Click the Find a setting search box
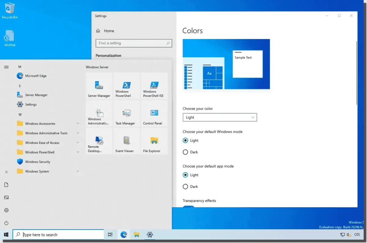Screen dimensions: 367x243 pyautogui.click(x=134, y=43)
